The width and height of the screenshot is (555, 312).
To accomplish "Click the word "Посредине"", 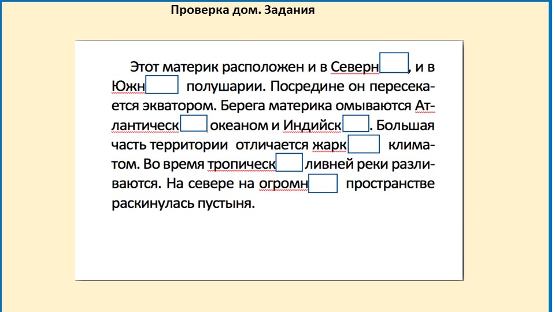I will coord(308,86).
